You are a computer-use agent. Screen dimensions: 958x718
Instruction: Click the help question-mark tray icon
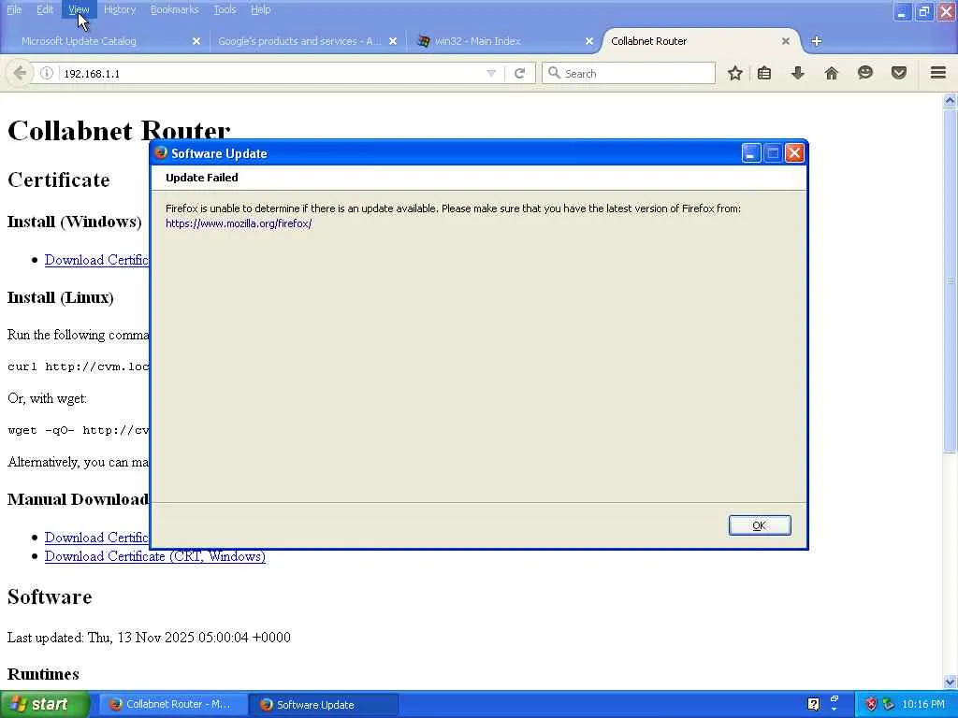(x=813, y=704)
